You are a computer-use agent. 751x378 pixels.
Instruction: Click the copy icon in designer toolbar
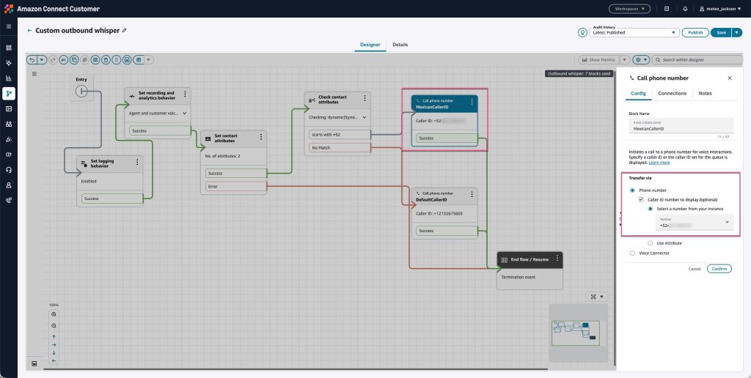click(x=74, y=60)
